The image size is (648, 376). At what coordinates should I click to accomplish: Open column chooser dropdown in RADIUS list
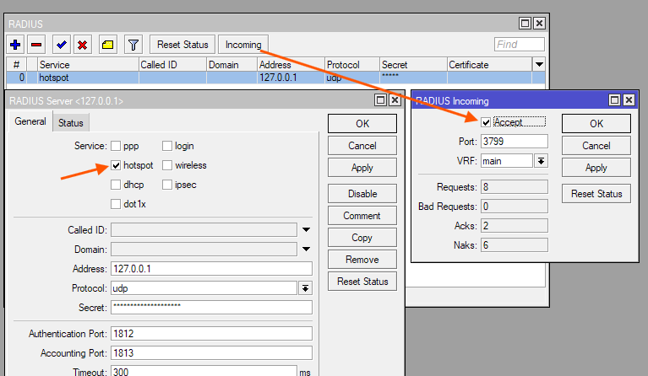539,64
